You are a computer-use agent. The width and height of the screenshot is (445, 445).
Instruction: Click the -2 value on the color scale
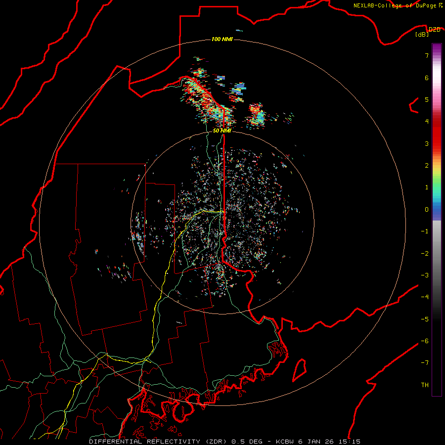(x=425, y=254)
